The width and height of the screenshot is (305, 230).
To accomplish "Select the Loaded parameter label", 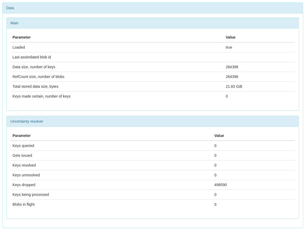I will point(19,47).
